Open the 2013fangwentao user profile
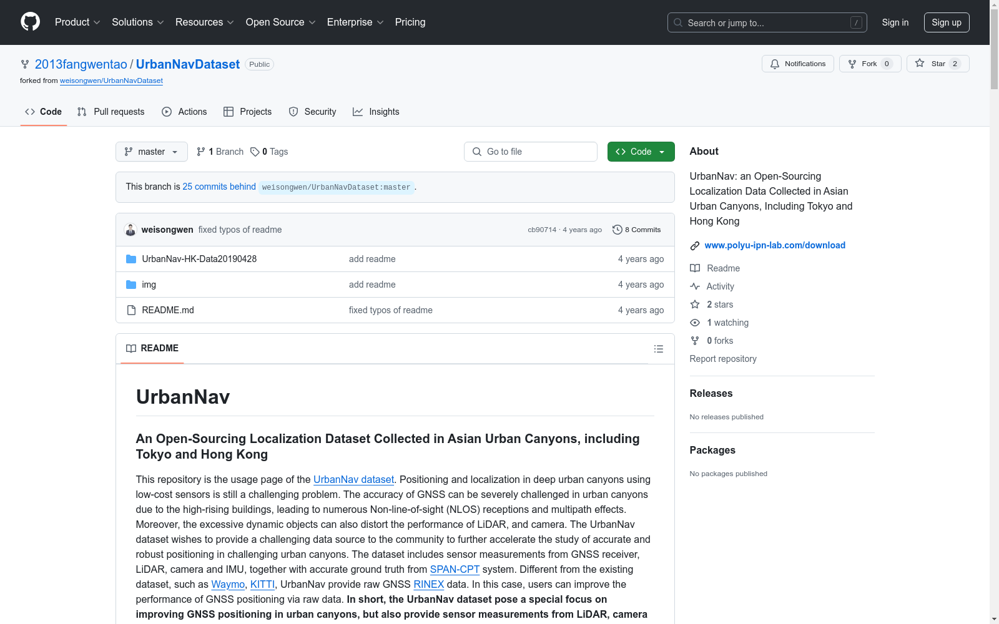999x624 pixels. [x=81, y=64]
